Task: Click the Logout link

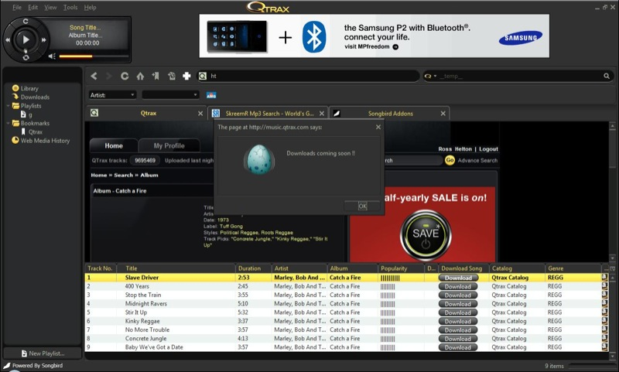Action: tap(488, 149)
